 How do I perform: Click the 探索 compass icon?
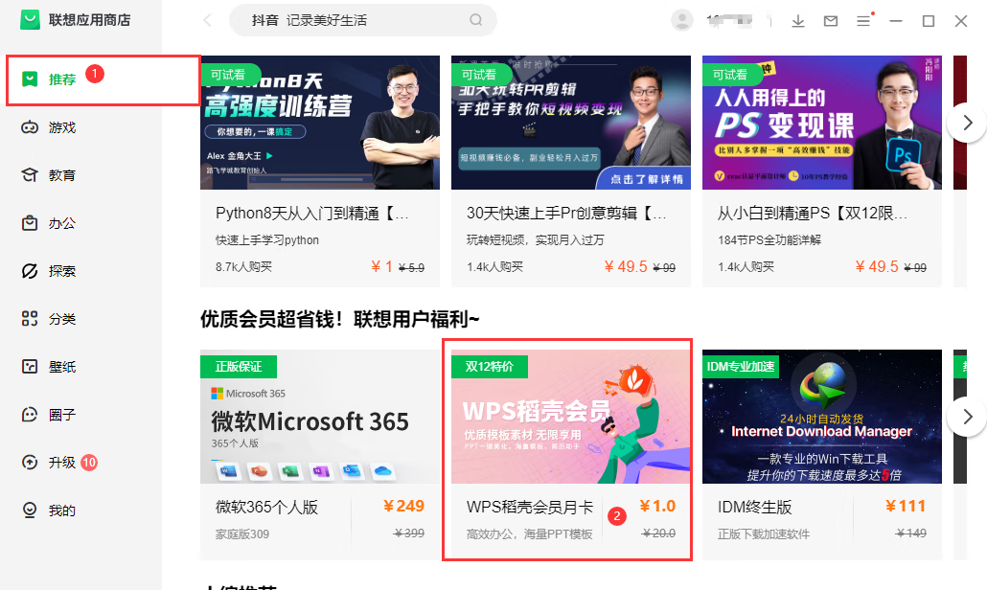click(30, 271)
